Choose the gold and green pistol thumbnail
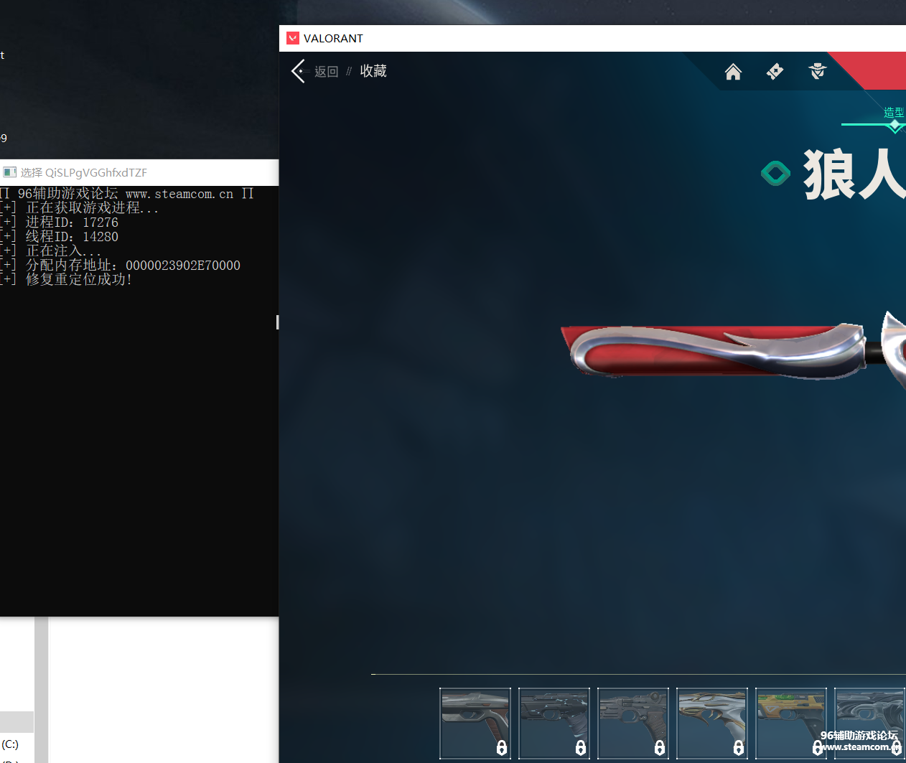The image size is (906, 763). coord(790,718)
